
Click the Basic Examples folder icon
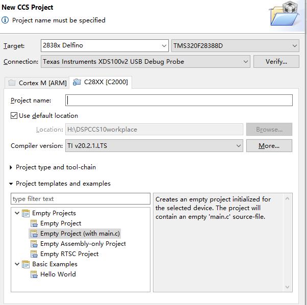tap(26, 264)
